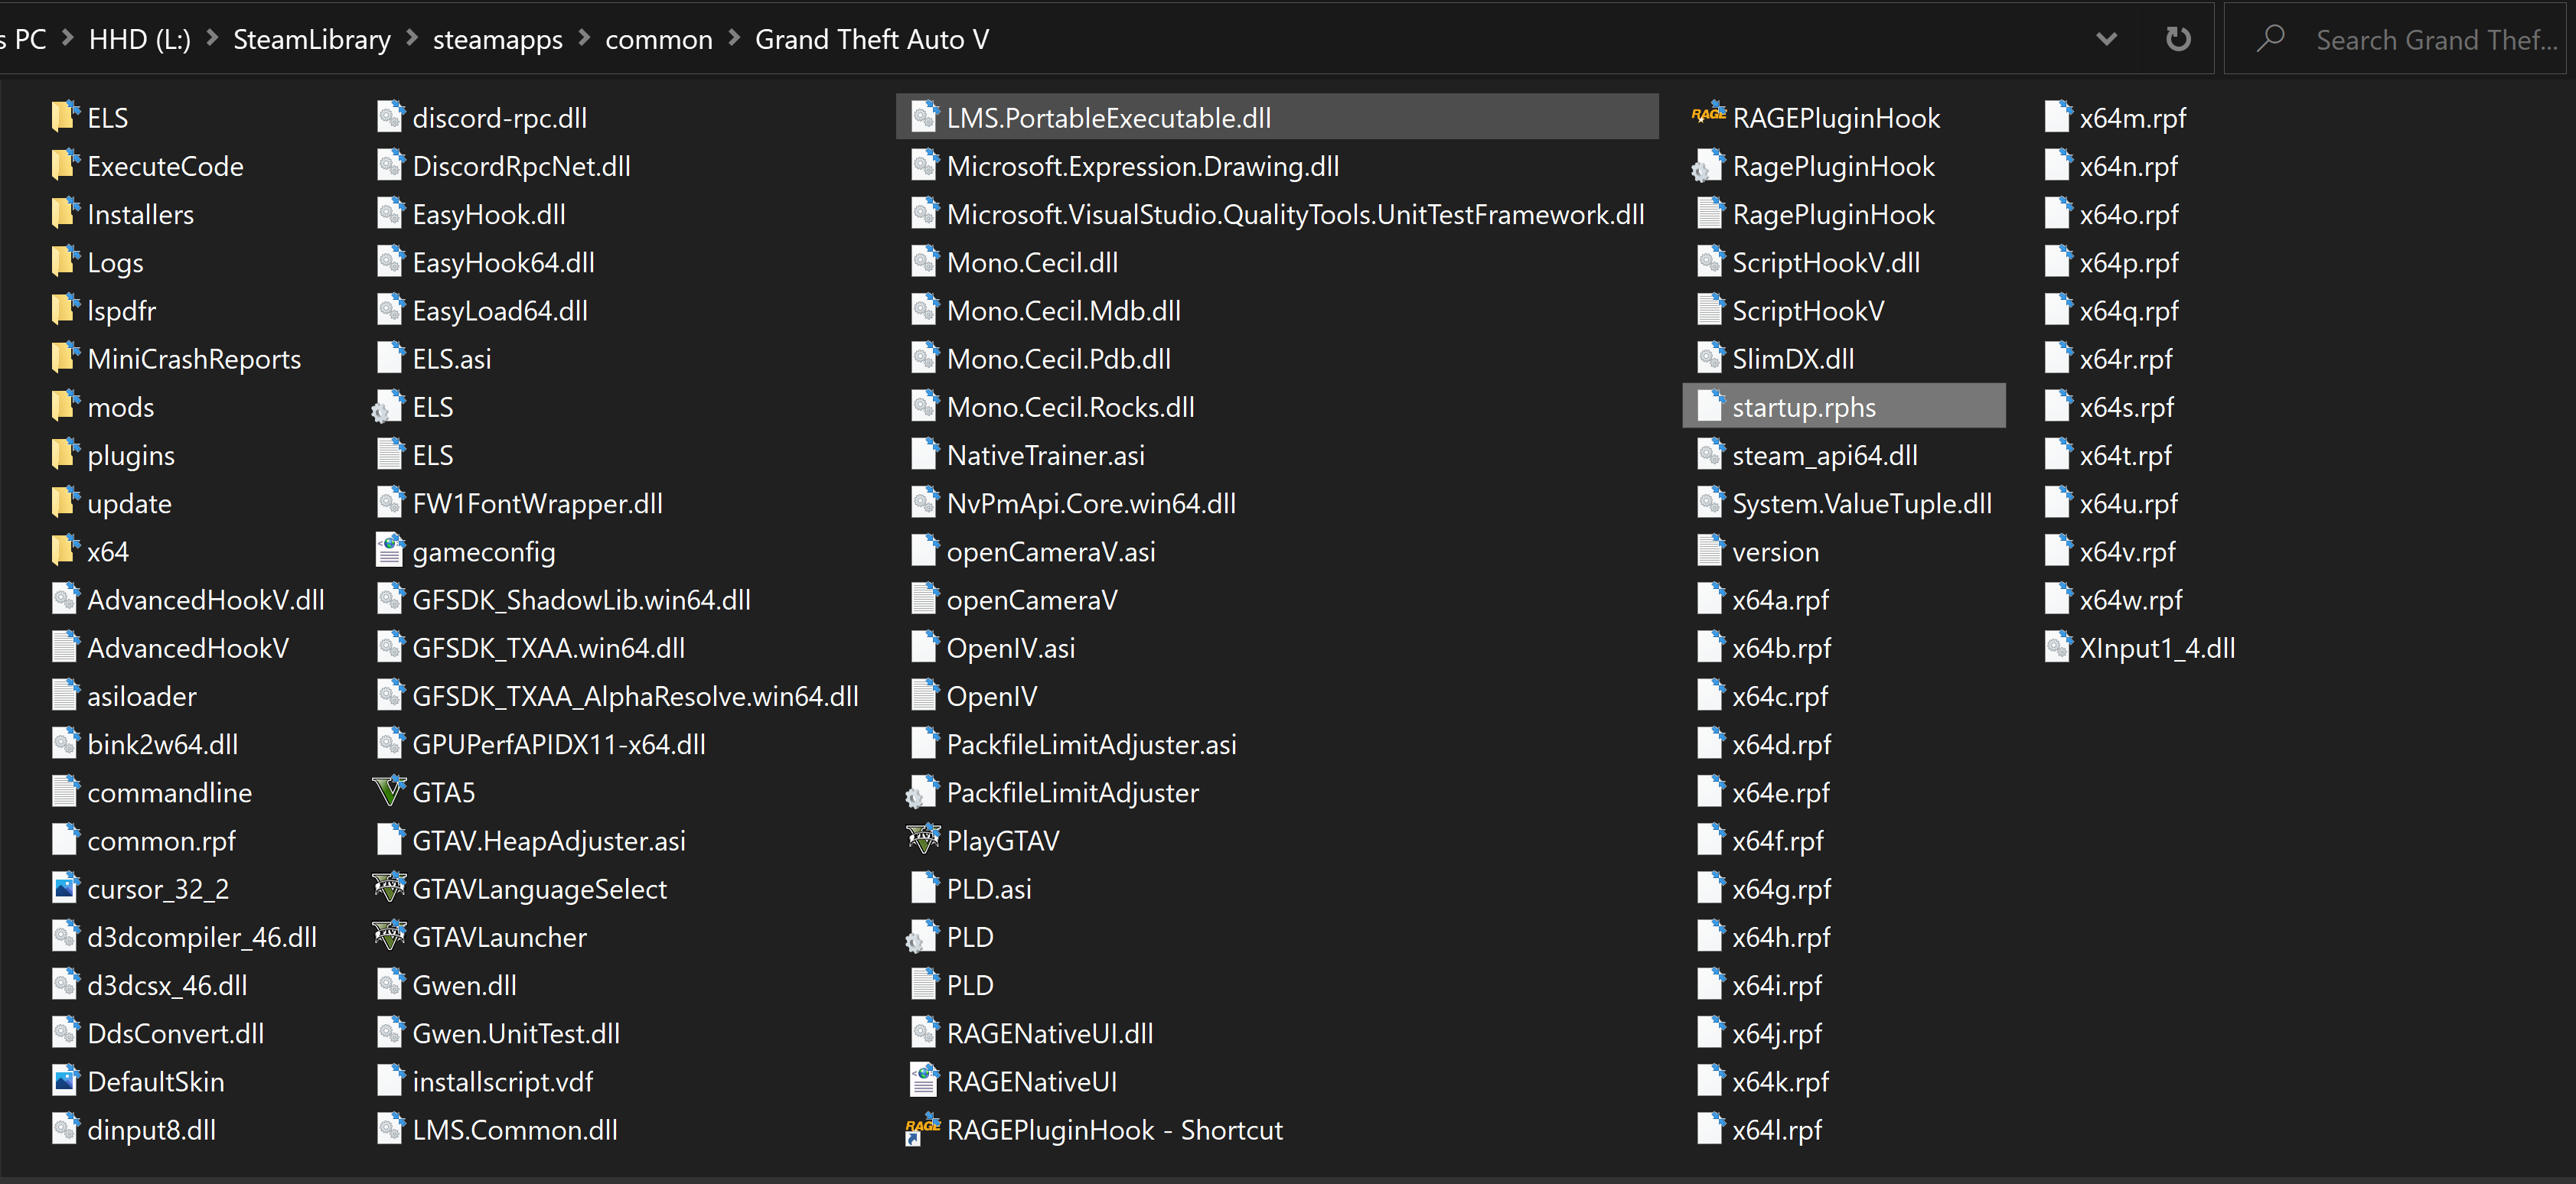The height and width of the screenshot is (1184, 2576).
Task: Select the ScriptHookV.dll file
Action: pos(1825,262)
